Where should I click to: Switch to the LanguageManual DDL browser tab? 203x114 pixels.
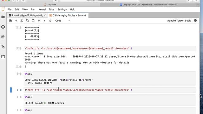(x=148, y=5)
